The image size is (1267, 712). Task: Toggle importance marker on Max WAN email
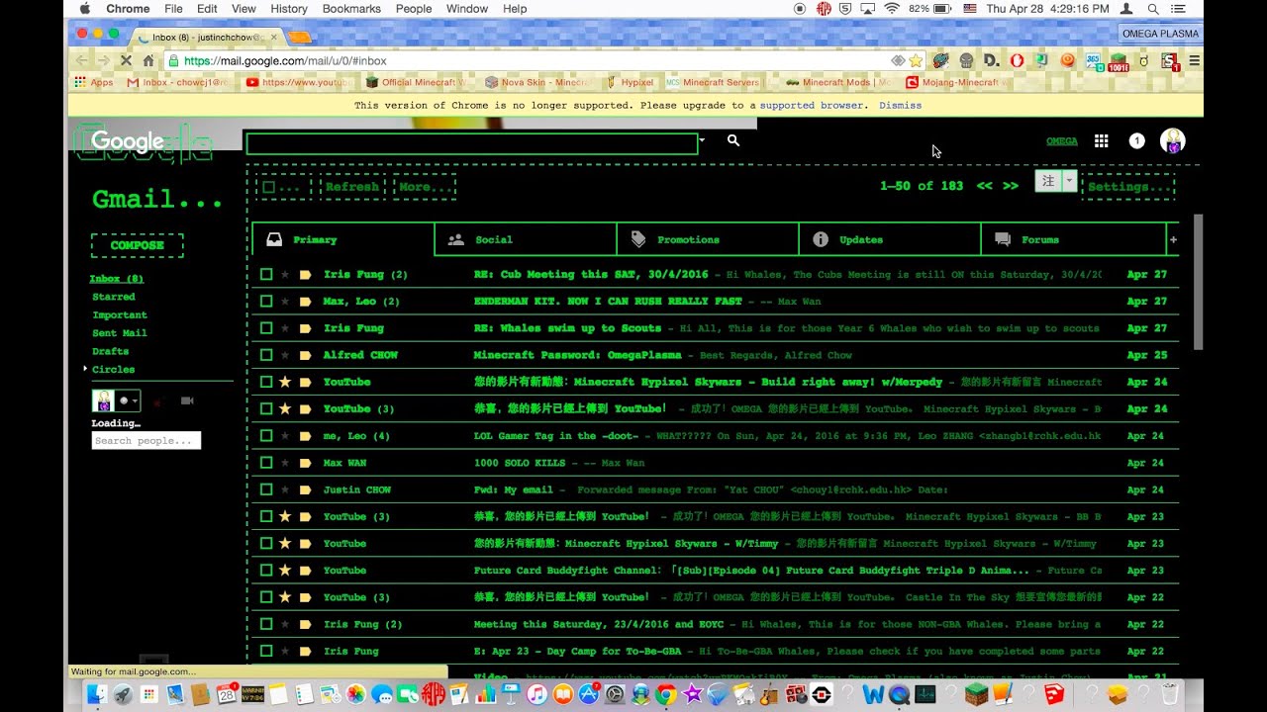tap(305, 463)
